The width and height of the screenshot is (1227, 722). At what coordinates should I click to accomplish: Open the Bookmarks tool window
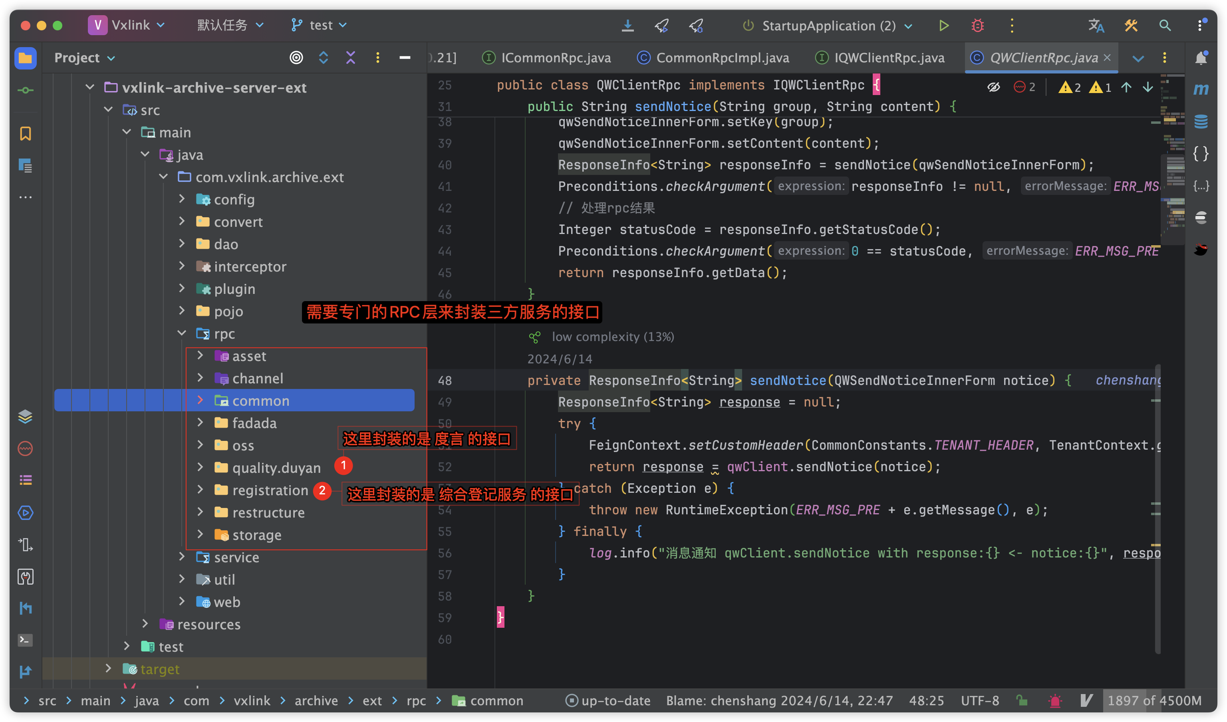click(25, 133)
